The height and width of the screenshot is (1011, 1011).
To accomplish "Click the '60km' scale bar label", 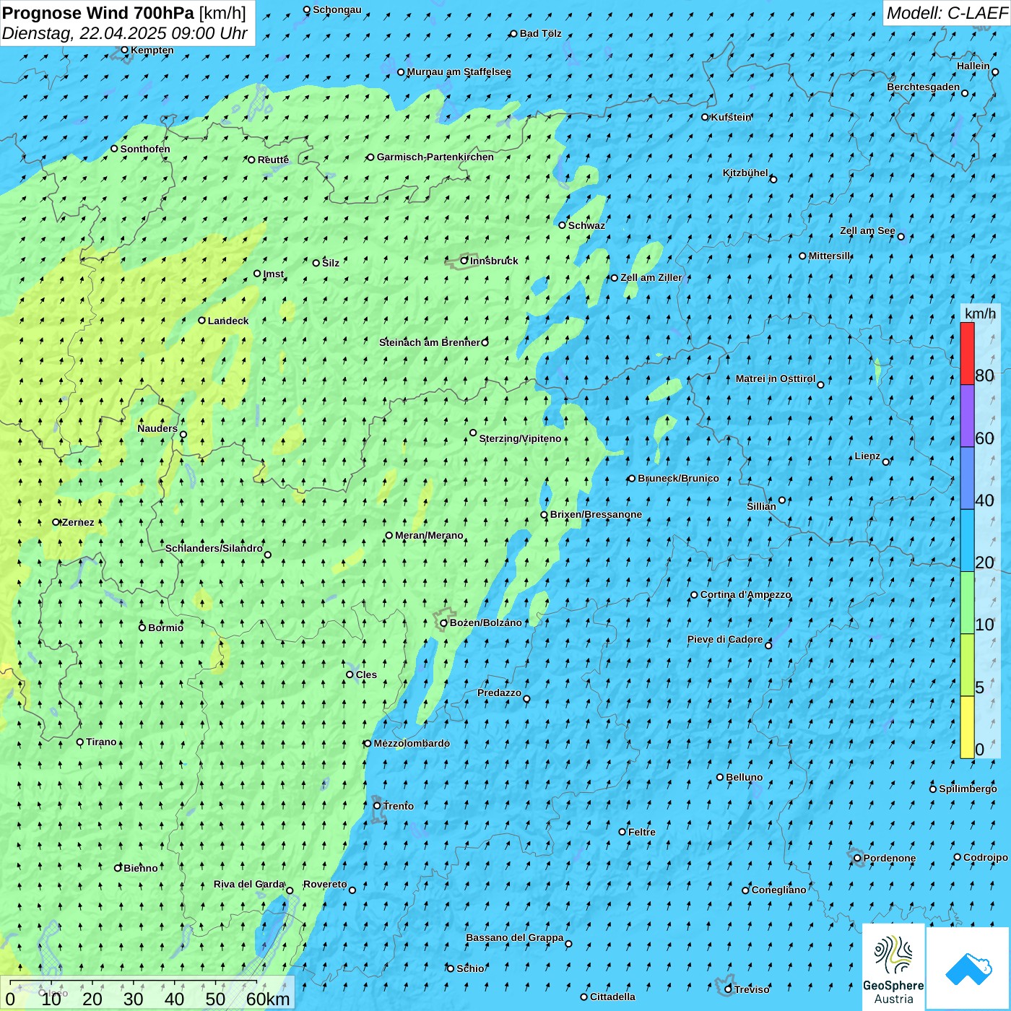I will coord(268,999).
